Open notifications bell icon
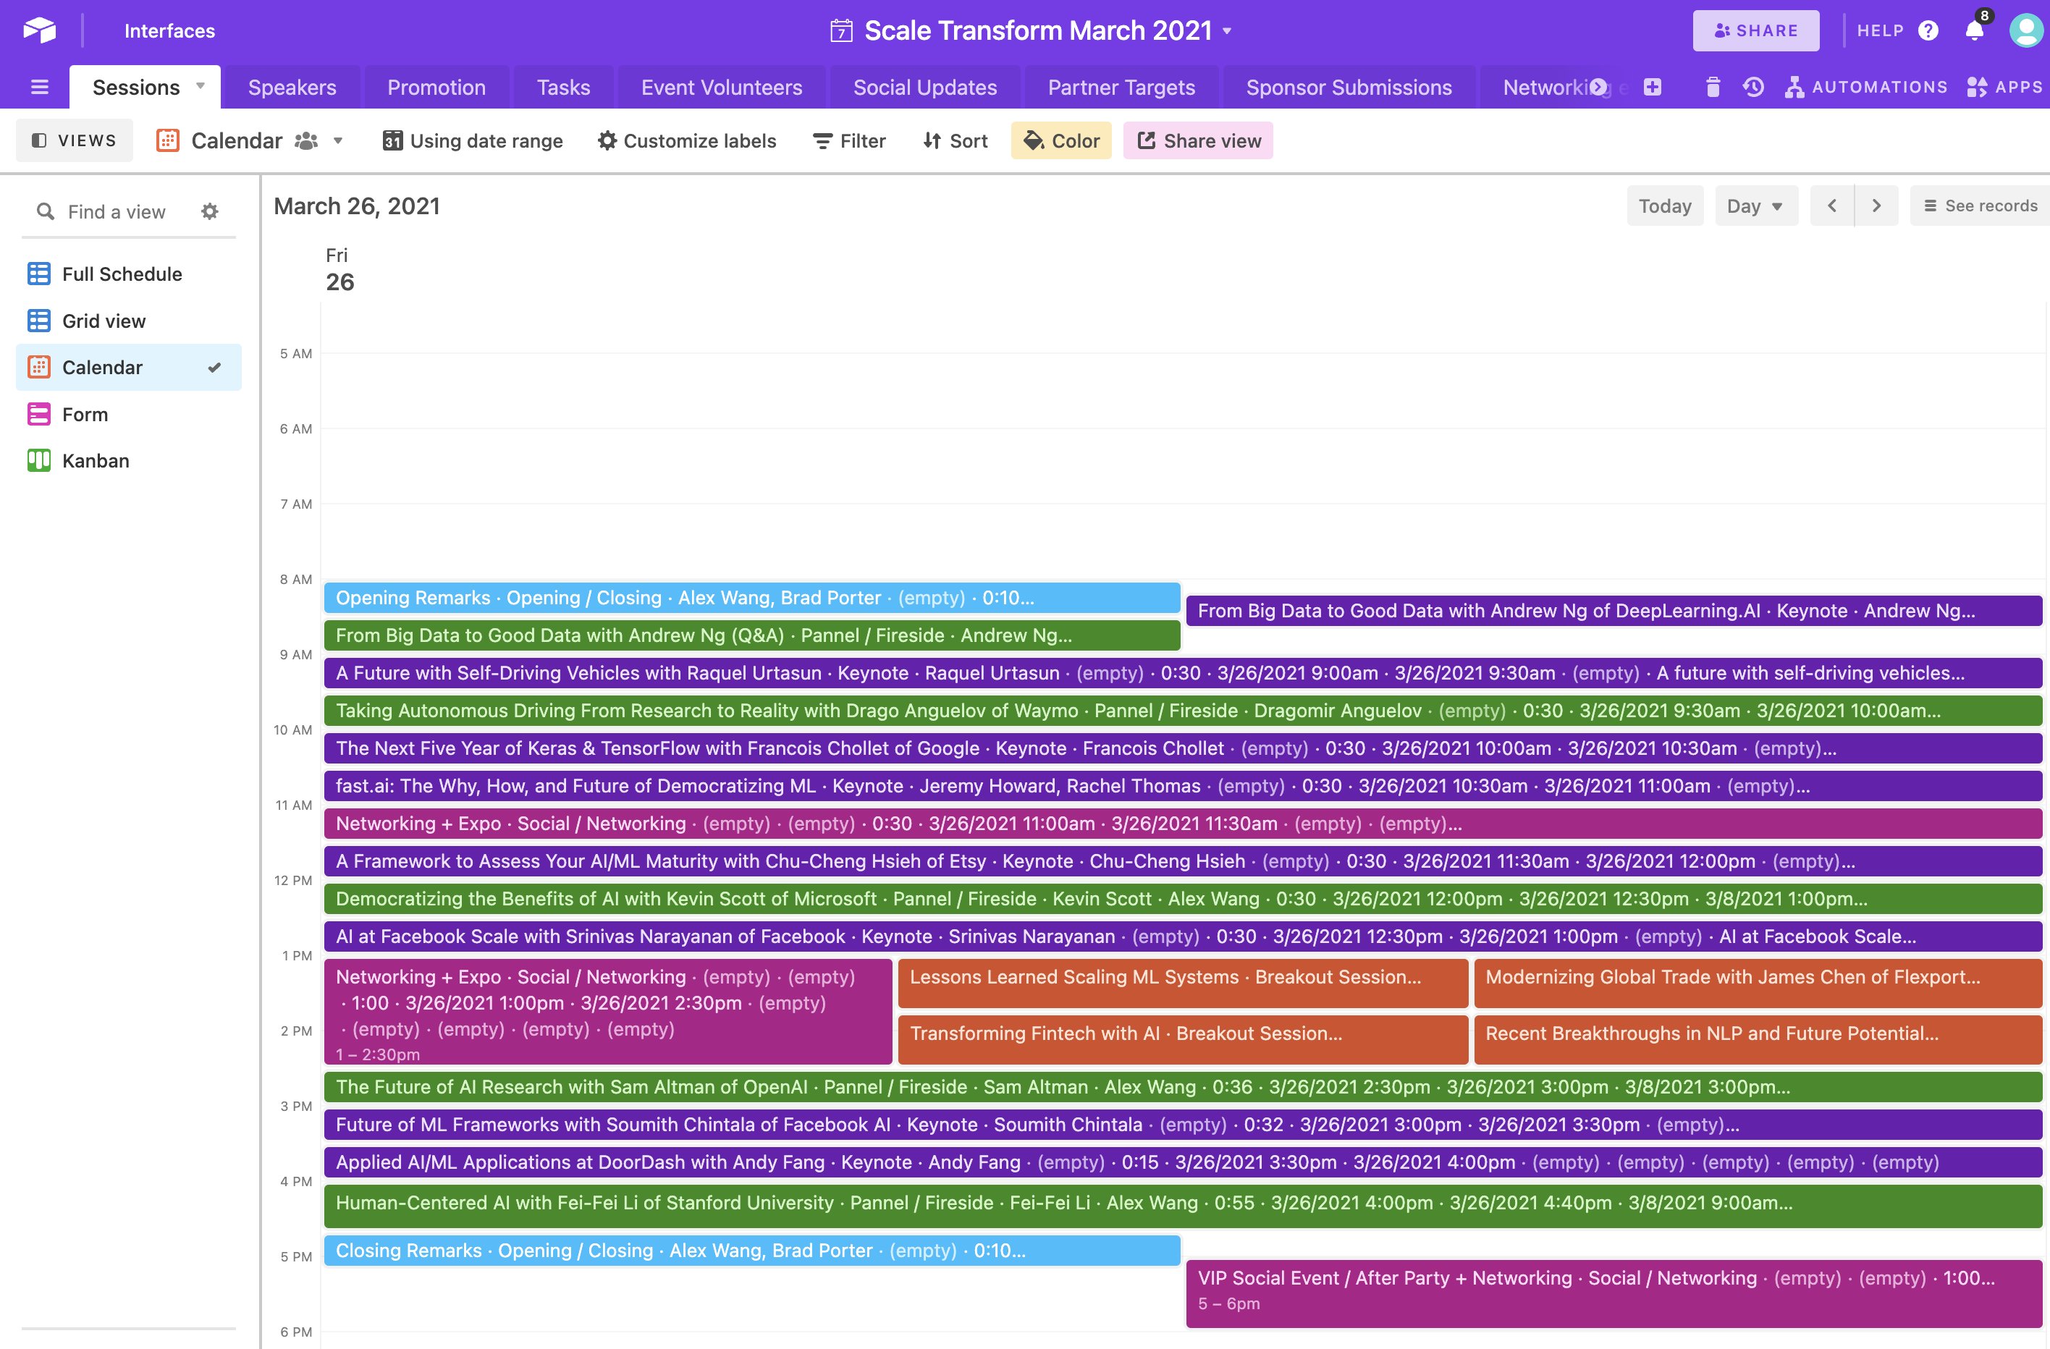This screenshot has height=1349, width=2050. coord(1974,30)
